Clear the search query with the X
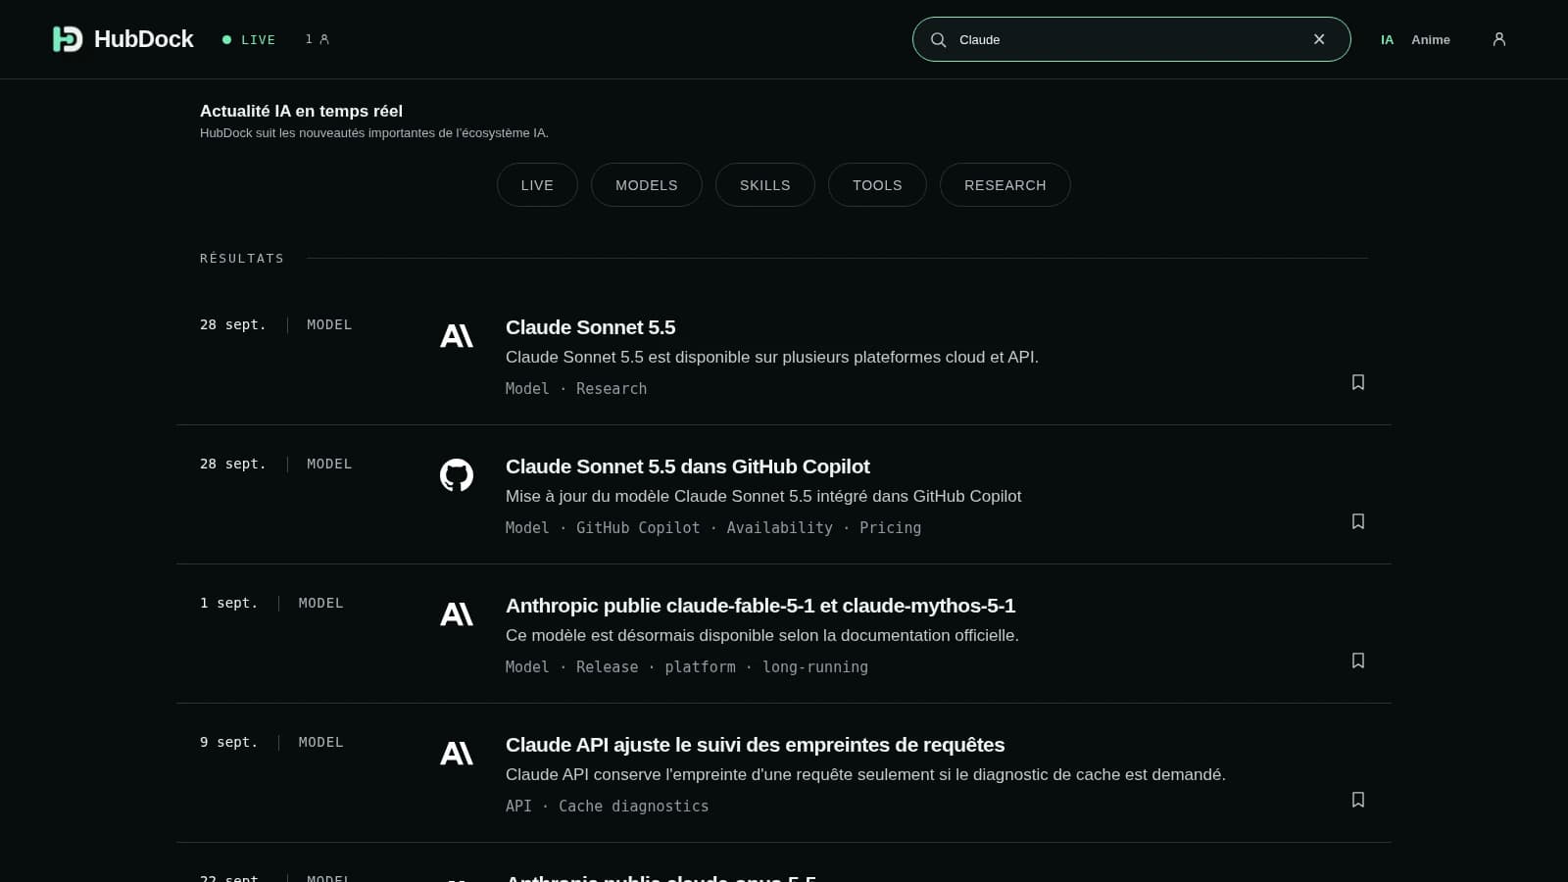The width and height of the screenshot is (1568, 882). 1319,39
